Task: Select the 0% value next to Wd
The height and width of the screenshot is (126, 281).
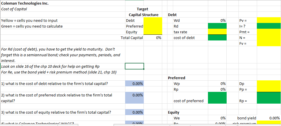Action: [217, 20]
